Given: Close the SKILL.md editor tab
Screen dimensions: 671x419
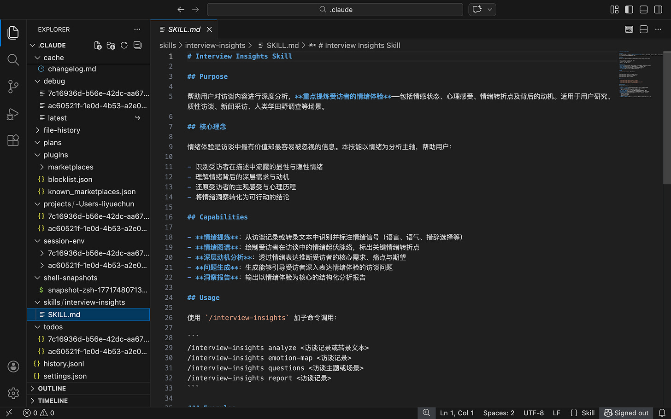Looking at the screenshot, I should (209, 29).
